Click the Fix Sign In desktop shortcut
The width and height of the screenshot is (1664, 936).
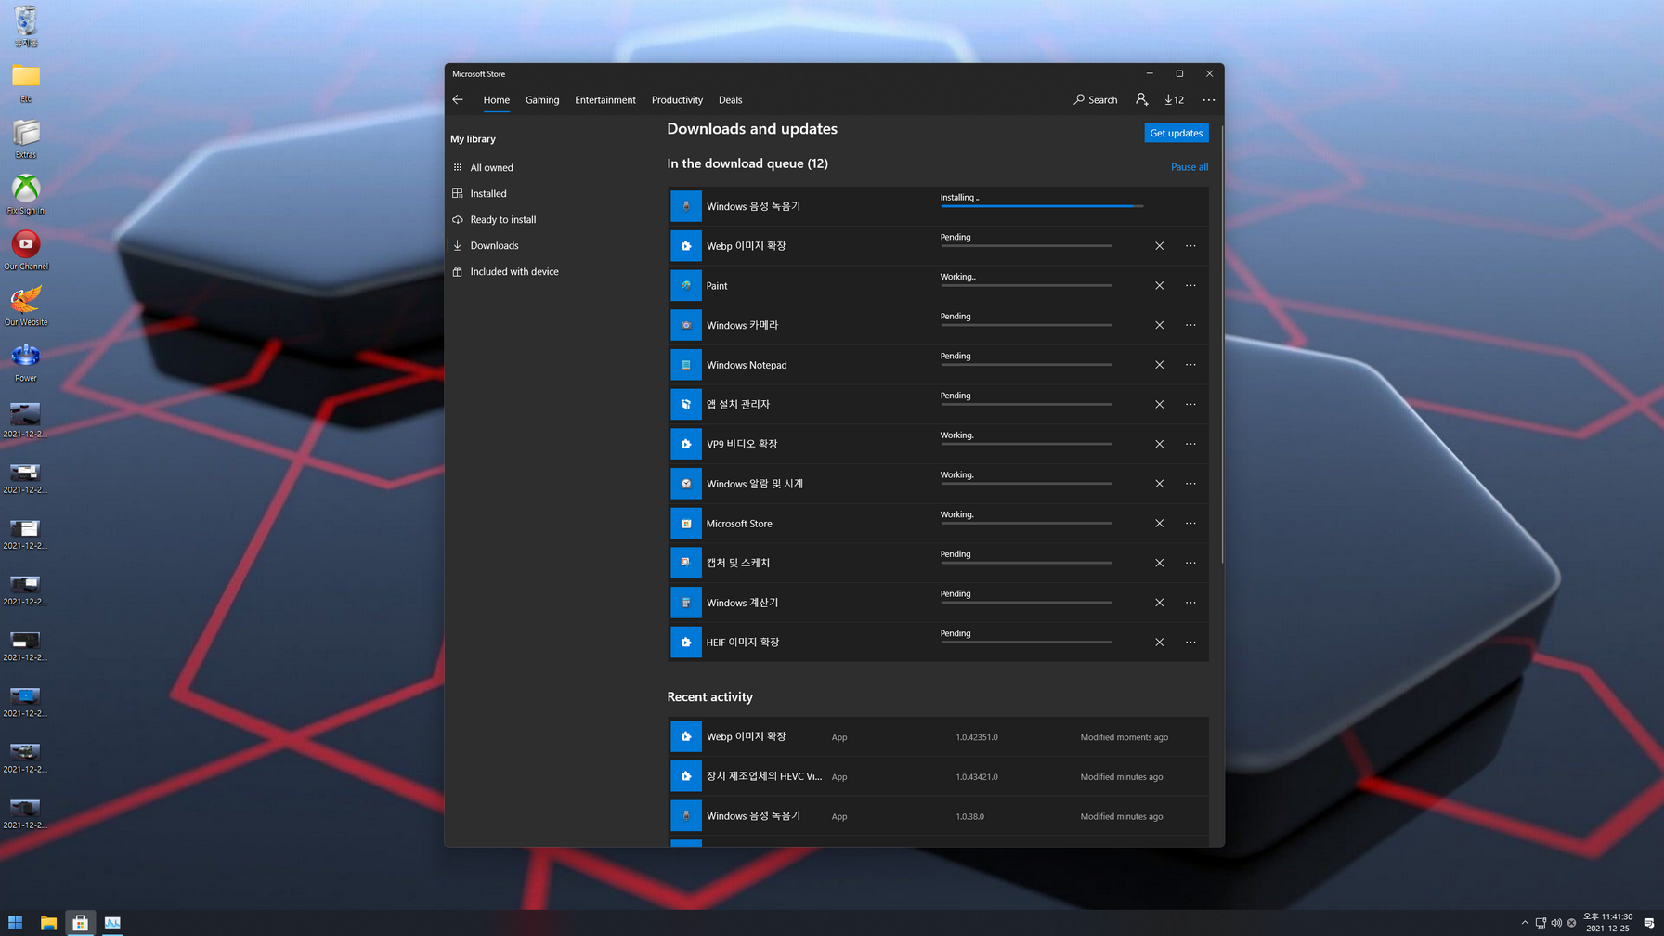26,194
